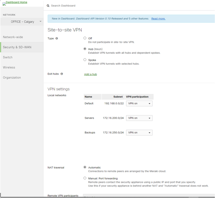
Task: Select the Spoke VPN type
Action: 85,60
